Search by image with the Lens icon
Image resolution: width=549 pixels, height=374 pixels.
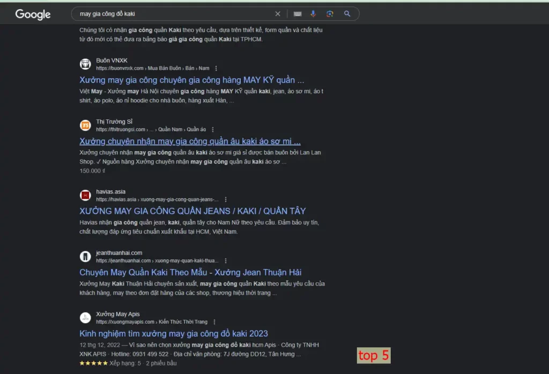coord(330,13)
